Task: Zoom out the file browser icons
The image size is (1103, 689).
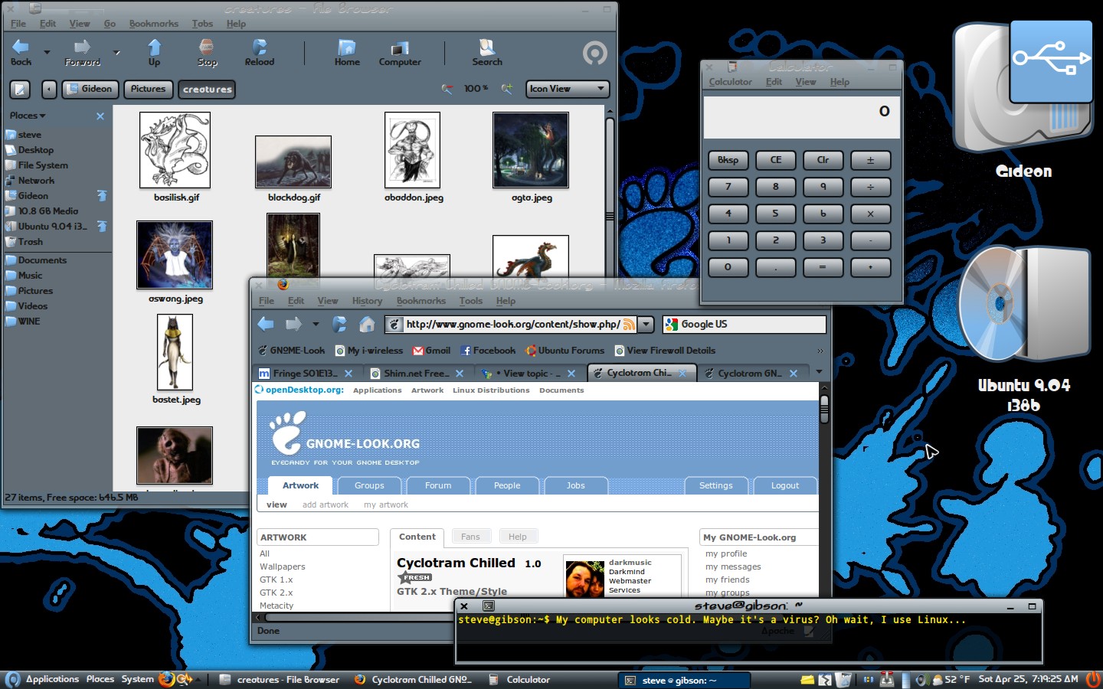Action: click(447, 89)
